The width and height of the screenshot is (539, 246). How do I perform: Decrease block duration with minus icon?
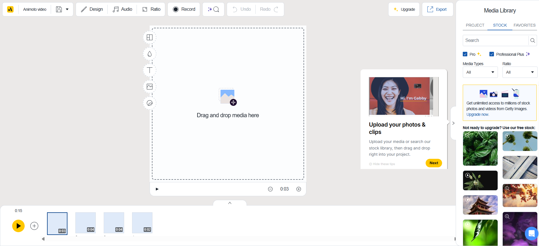coord(270,189)
